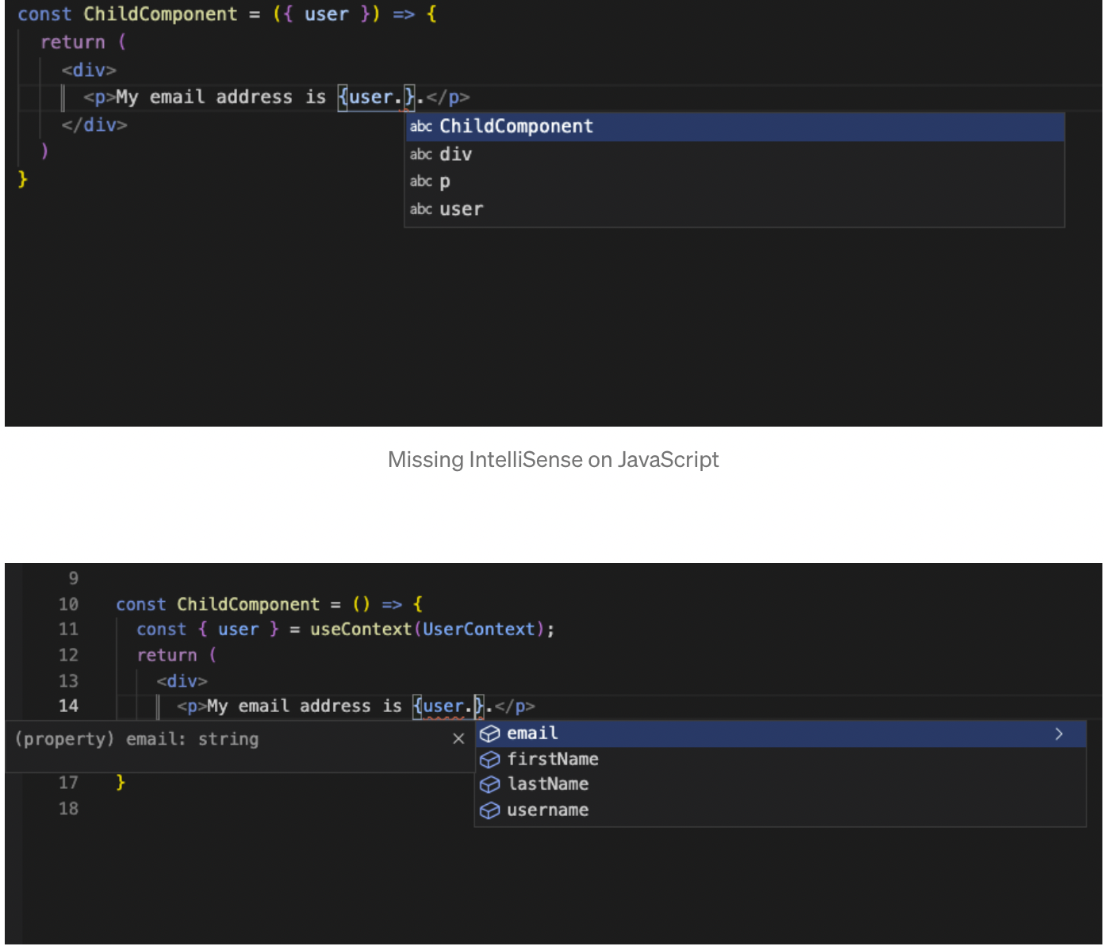Select the username property suggestion
1104x950 pixels.
pyautogui.click(x=780, y=810)
